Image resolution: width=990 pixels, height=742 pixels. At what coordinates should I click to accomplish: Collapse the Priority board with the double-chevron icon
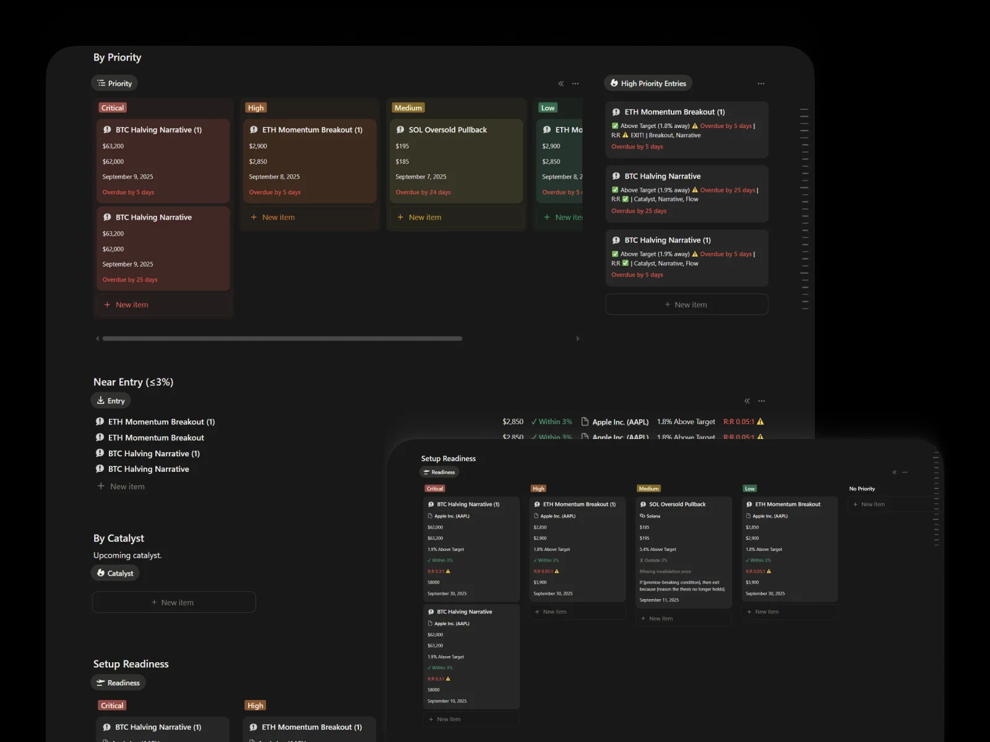(561, 83)
